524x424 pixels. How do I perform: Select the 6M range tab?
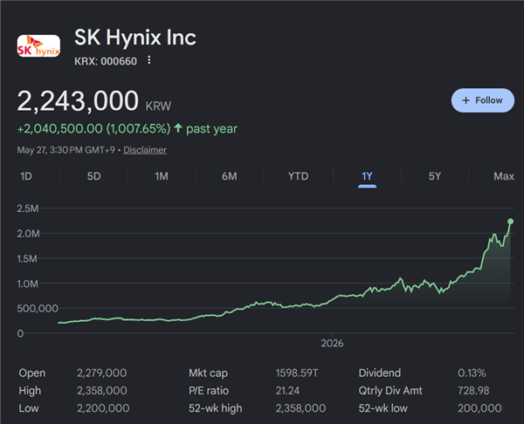(x=229, y=176)
